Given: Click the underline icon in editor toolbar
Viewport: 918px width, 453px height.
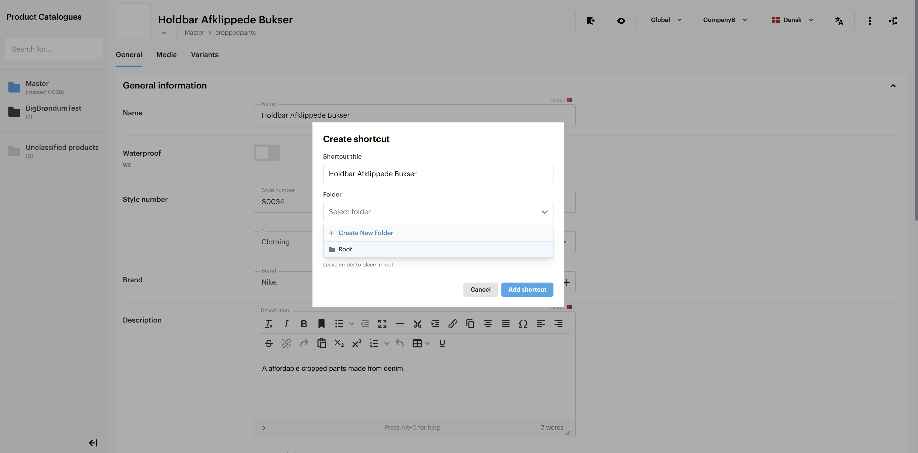Looking at the screenshot, I should [x=442, y=343].
